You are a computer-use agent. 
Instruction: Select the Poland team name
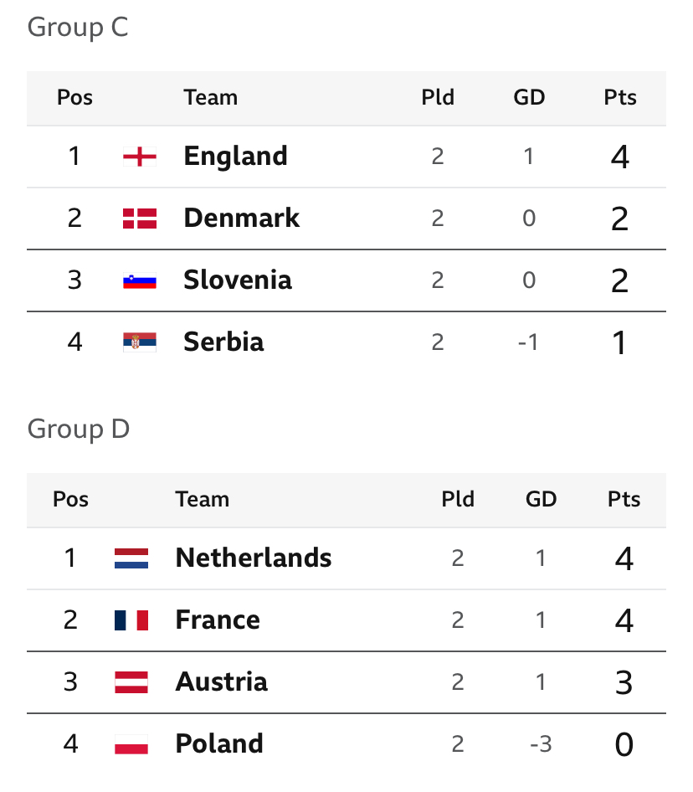(219, 743)
